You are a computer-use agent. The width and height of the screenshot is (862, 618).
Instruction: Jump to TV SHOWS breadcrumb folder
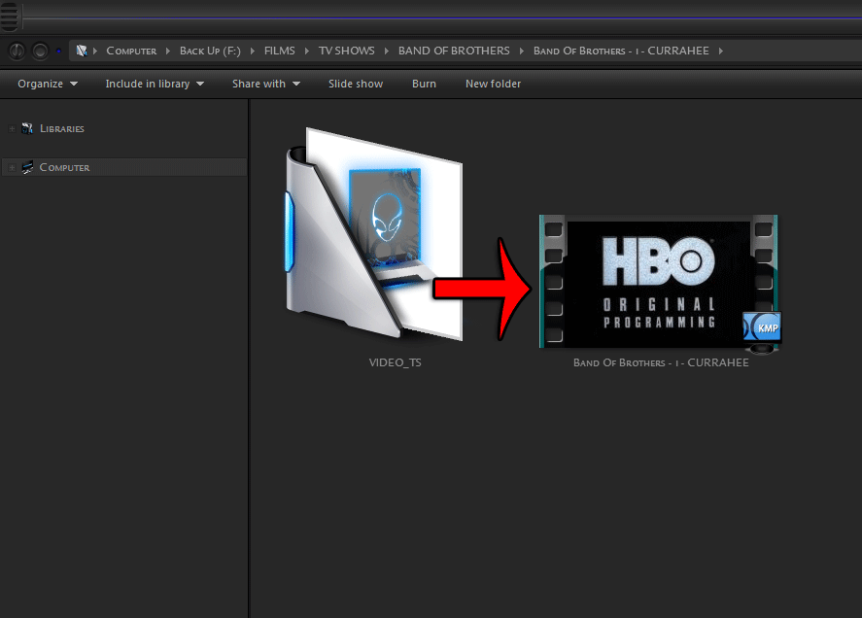pos(346,51)
